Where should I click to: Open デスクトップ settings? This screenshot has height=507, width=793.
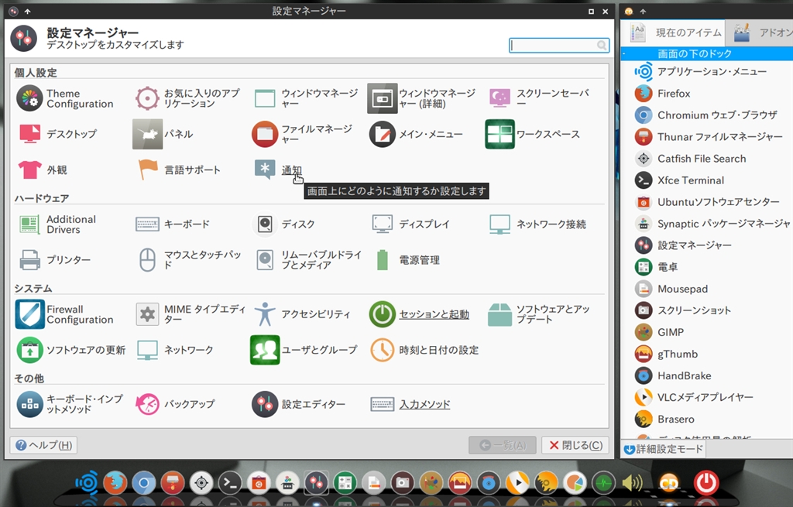57,134
